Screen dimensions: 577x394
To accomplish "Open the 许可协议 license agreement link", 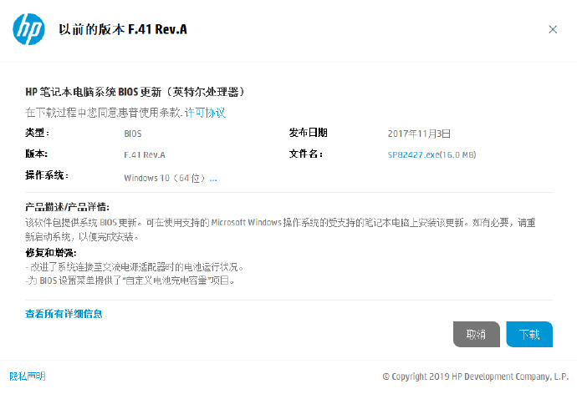I will click(205, 113).
